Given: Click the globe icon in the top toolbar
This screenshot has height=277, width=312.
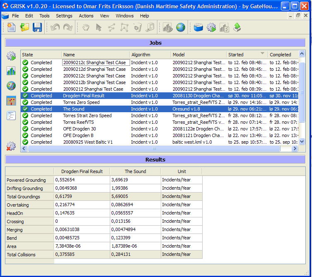Looking at the screenshot, I should click(x=181, y=28).
